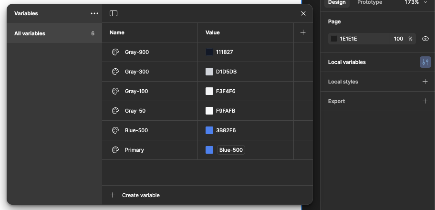Open the Gray-100 color swatch
The height and width of the screenshot is (210, 435).
pos(209,91)
